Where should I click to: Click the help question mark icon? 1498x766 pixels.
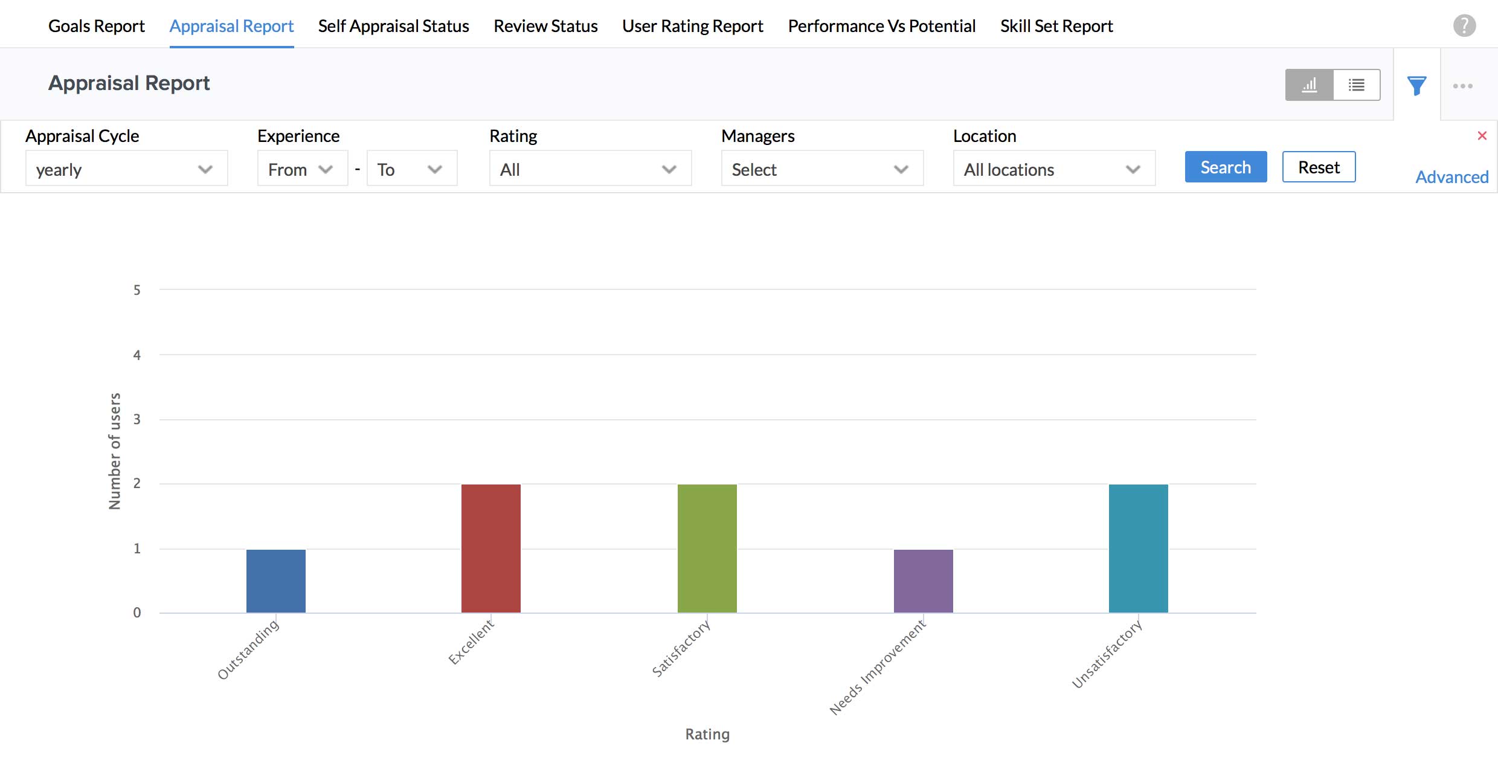(1464, 25)
